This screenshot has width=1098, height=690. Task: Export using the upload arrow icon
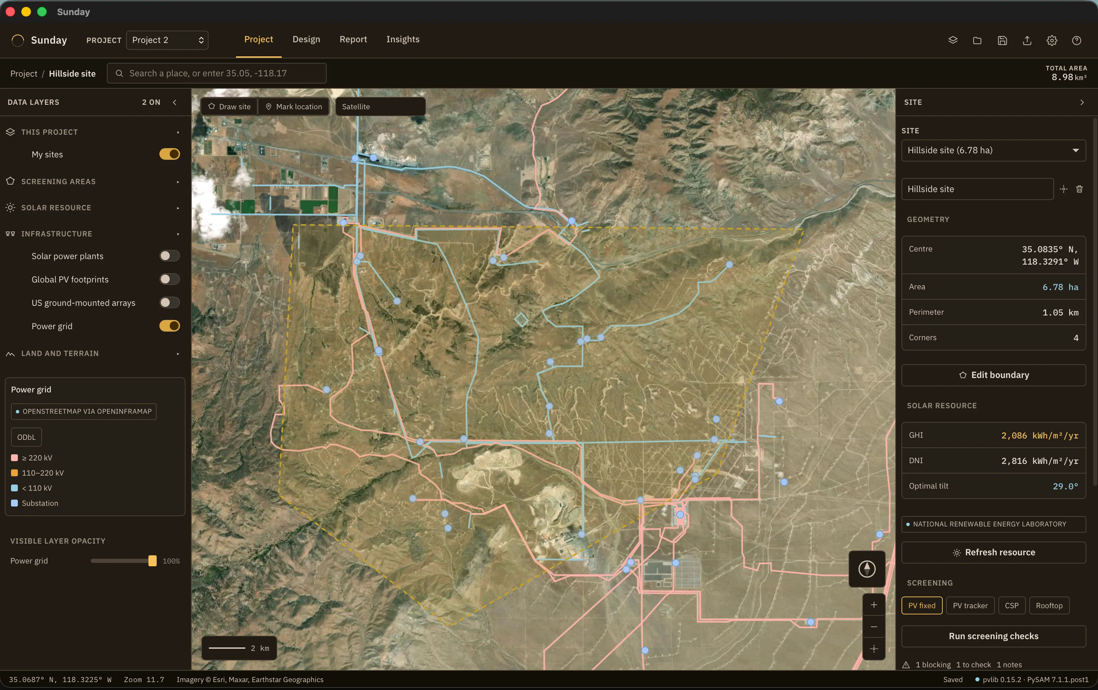[x=1027, y=40]
